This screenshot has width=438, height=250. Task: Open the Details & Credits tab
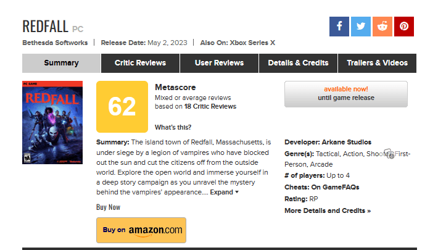pos(298,63)
